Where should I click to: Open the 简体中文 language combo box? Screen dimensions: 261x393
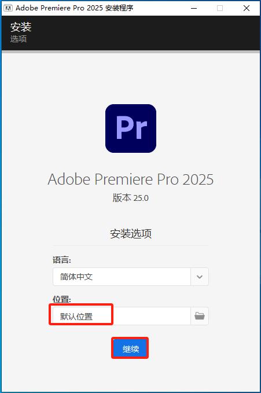click(x=131, y=277)
